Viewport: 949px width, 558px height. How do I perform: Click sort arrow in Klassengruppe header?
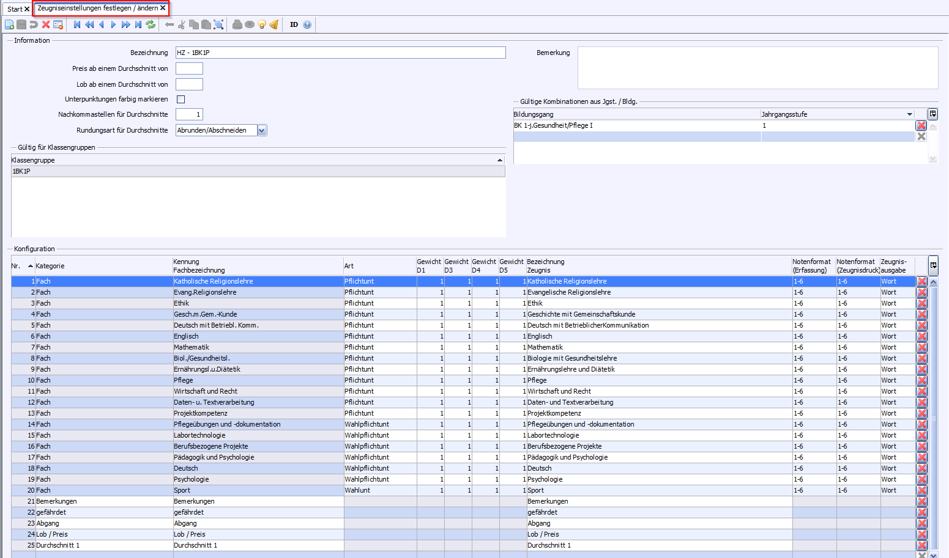pos(499,160)
